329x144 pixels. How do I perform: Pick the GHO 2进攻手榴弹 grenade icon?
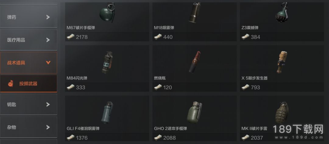pos(194,113)
